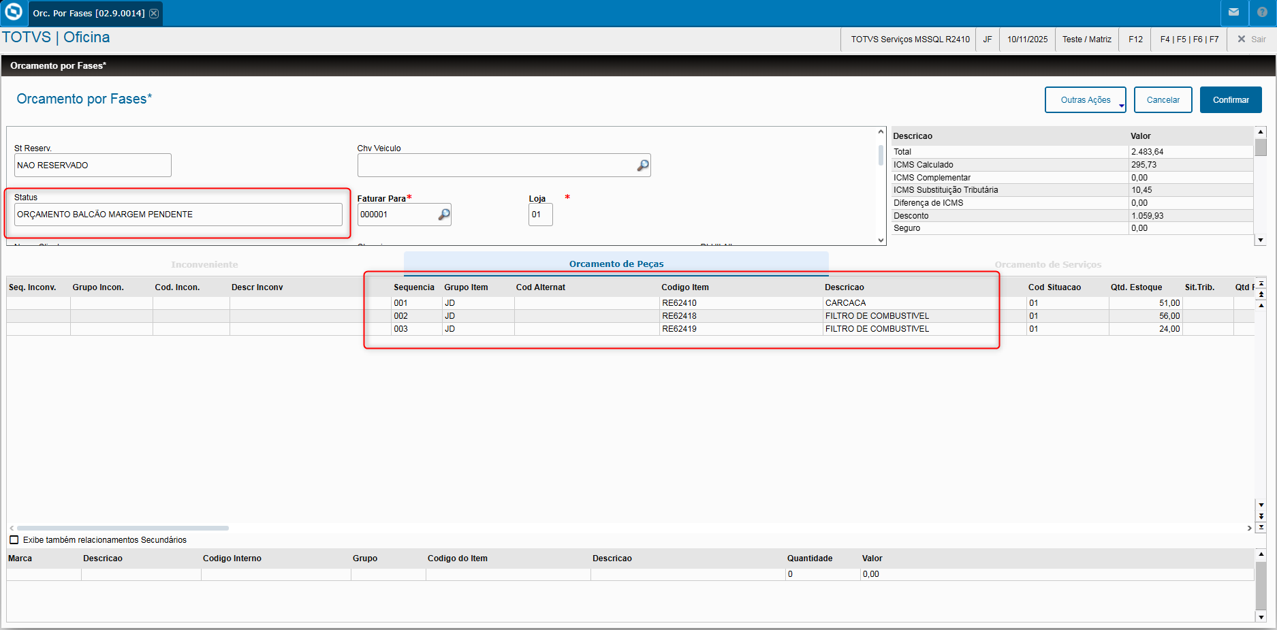Click the Sair exit button
The height and width of the screenshot is (630, 1277).
[x=1252, y=40]
